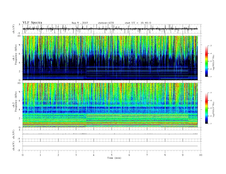Click the ch.1 colorbar "-5" tick label
This screenshot has width=226, height=174.
point(210,61)
